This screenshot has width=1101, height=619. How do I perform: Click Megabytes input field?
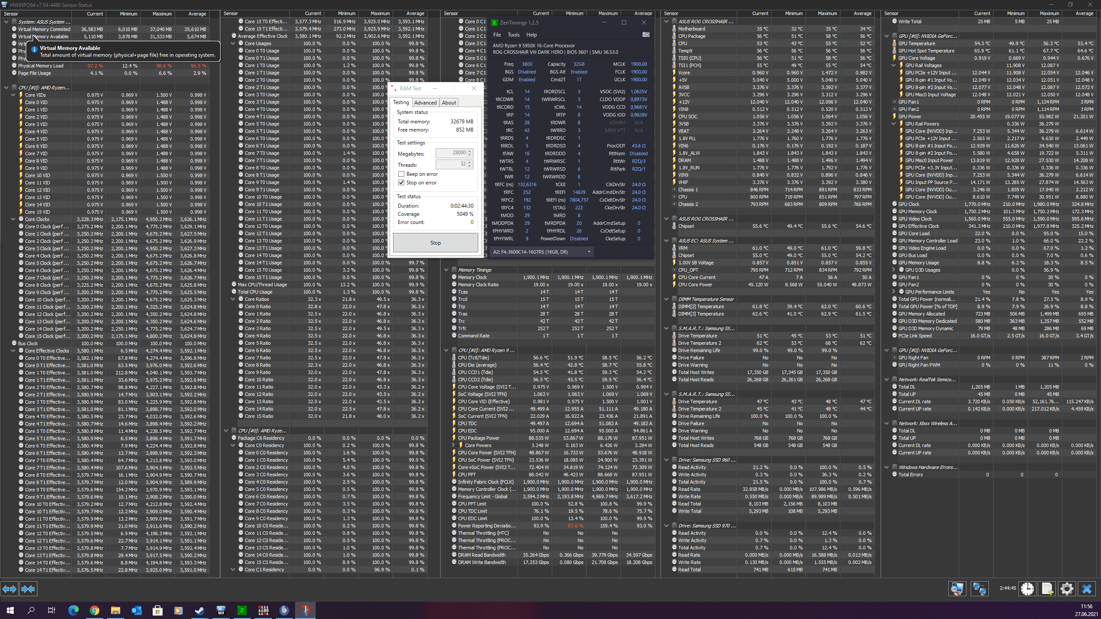coord(451,153)
